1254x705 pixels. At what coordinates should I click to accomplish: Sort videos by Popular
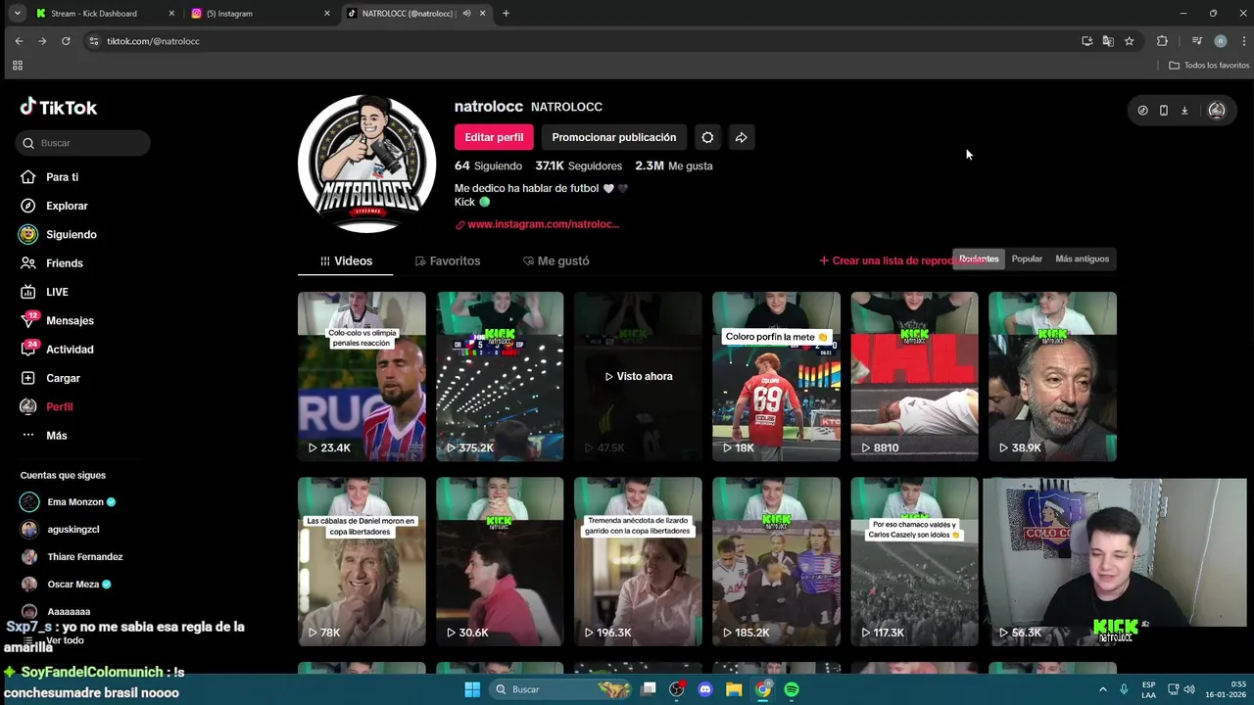click(1027, 259)
